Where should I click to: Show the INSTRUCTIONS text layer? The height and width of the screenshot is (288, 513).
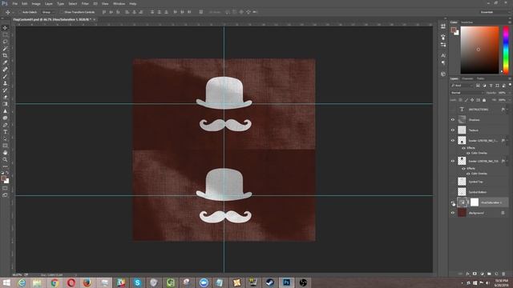pyautogui.click(x=453, y=110)
